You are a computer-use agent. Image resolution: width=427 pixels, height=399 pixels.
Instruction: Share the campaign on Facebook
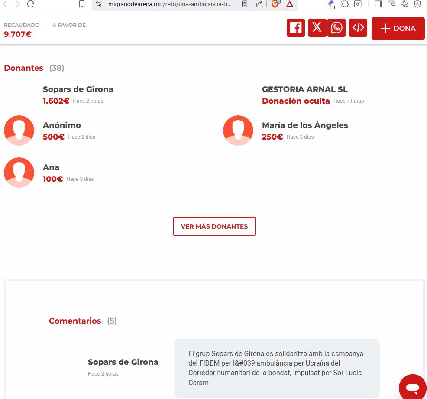(x=296, y=28)
